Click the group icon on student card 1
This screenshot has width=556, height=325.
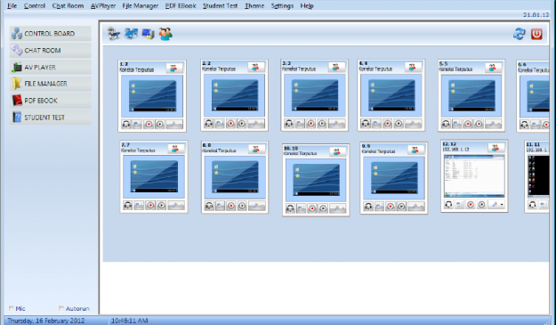tap(174, 69)
